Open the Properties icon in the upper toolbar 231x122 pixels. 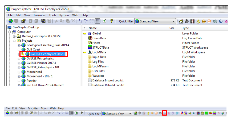pyautogui.click(x=23, y=21)
